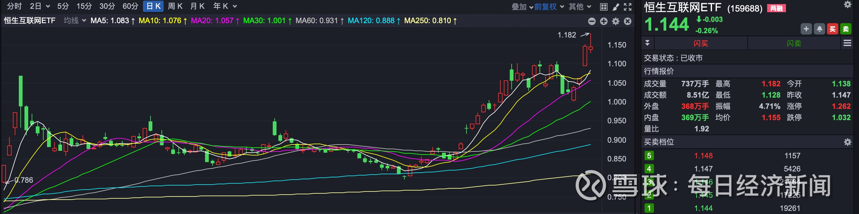The width and height of the screenshot is (859, 214).
Task: Expand the chart to fullscreen
Action: 628,7
